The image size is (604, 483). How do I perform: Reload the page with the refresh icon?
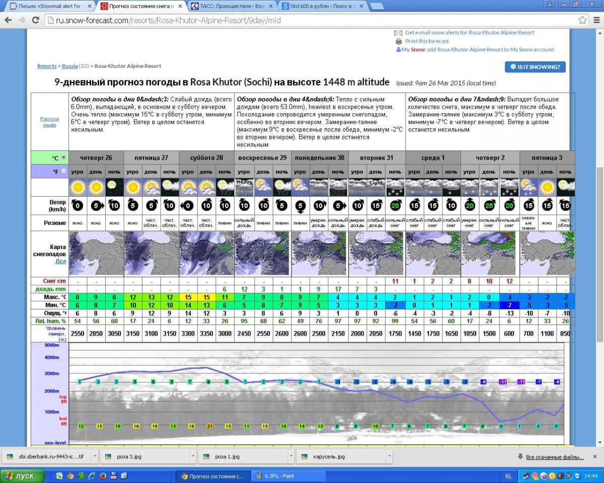pos(35,20)
